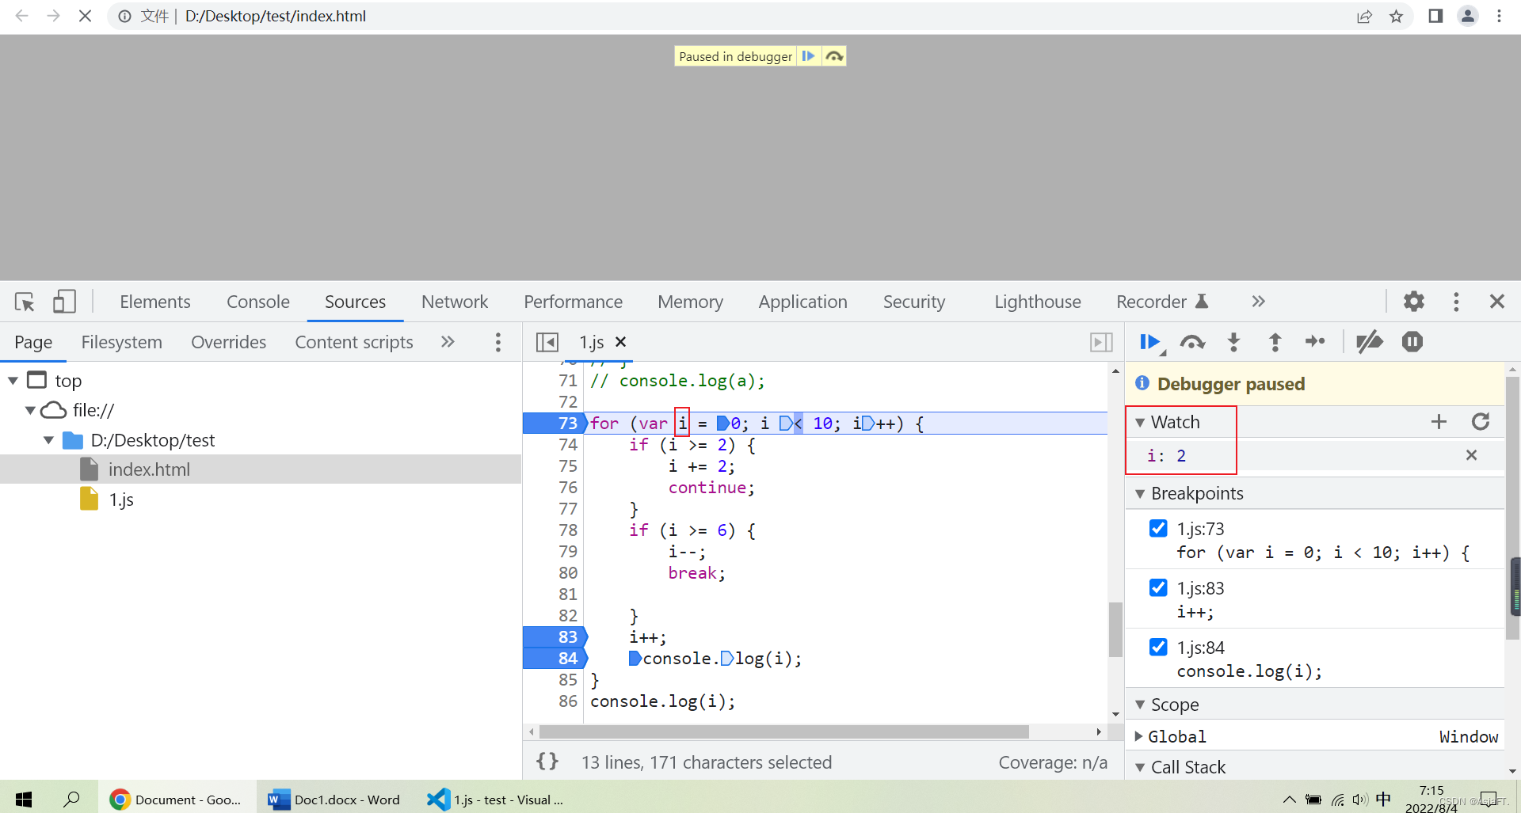Hide the navigator sidebar
1521x813 pixels.
point(547,342)
